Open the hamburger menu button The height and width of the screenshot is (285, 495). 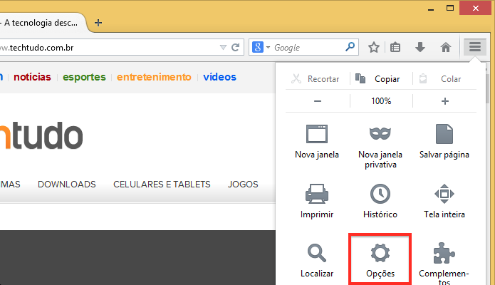475,47
